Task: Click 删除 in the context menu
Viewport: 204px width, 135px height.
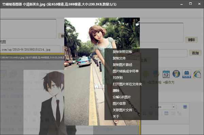Action: pyautogui.click(x=116, y=90)
